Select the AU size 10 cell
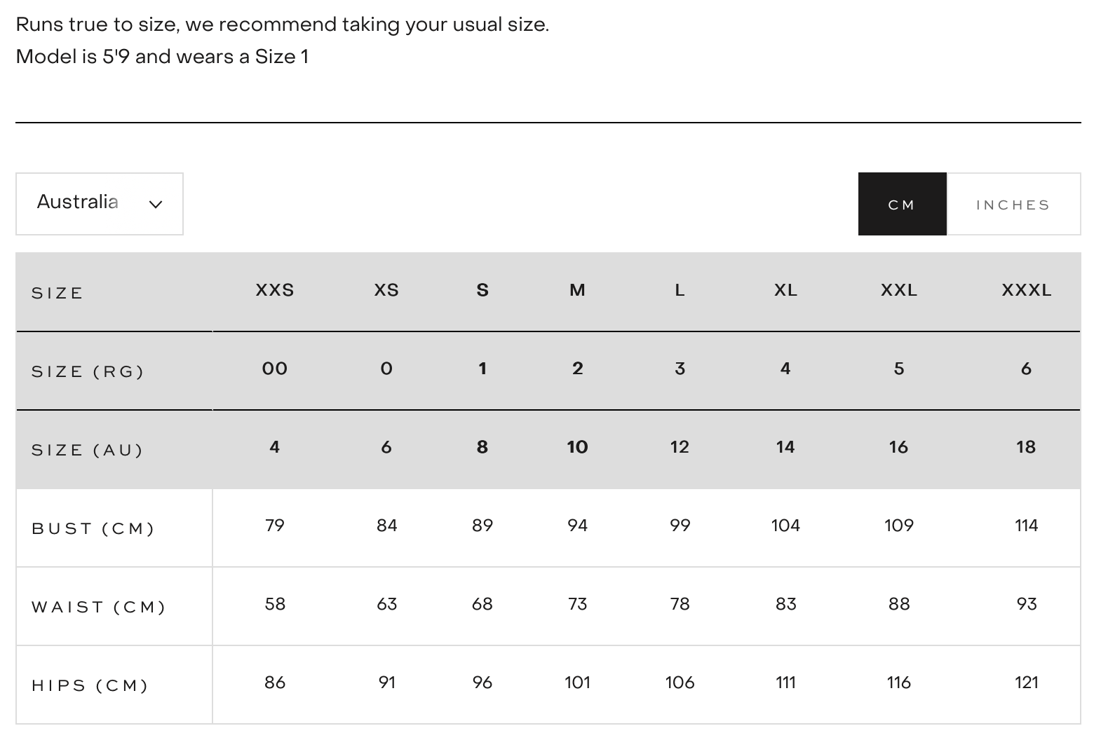The width and height of the screenshot is (1101, 740). point(577,447)
